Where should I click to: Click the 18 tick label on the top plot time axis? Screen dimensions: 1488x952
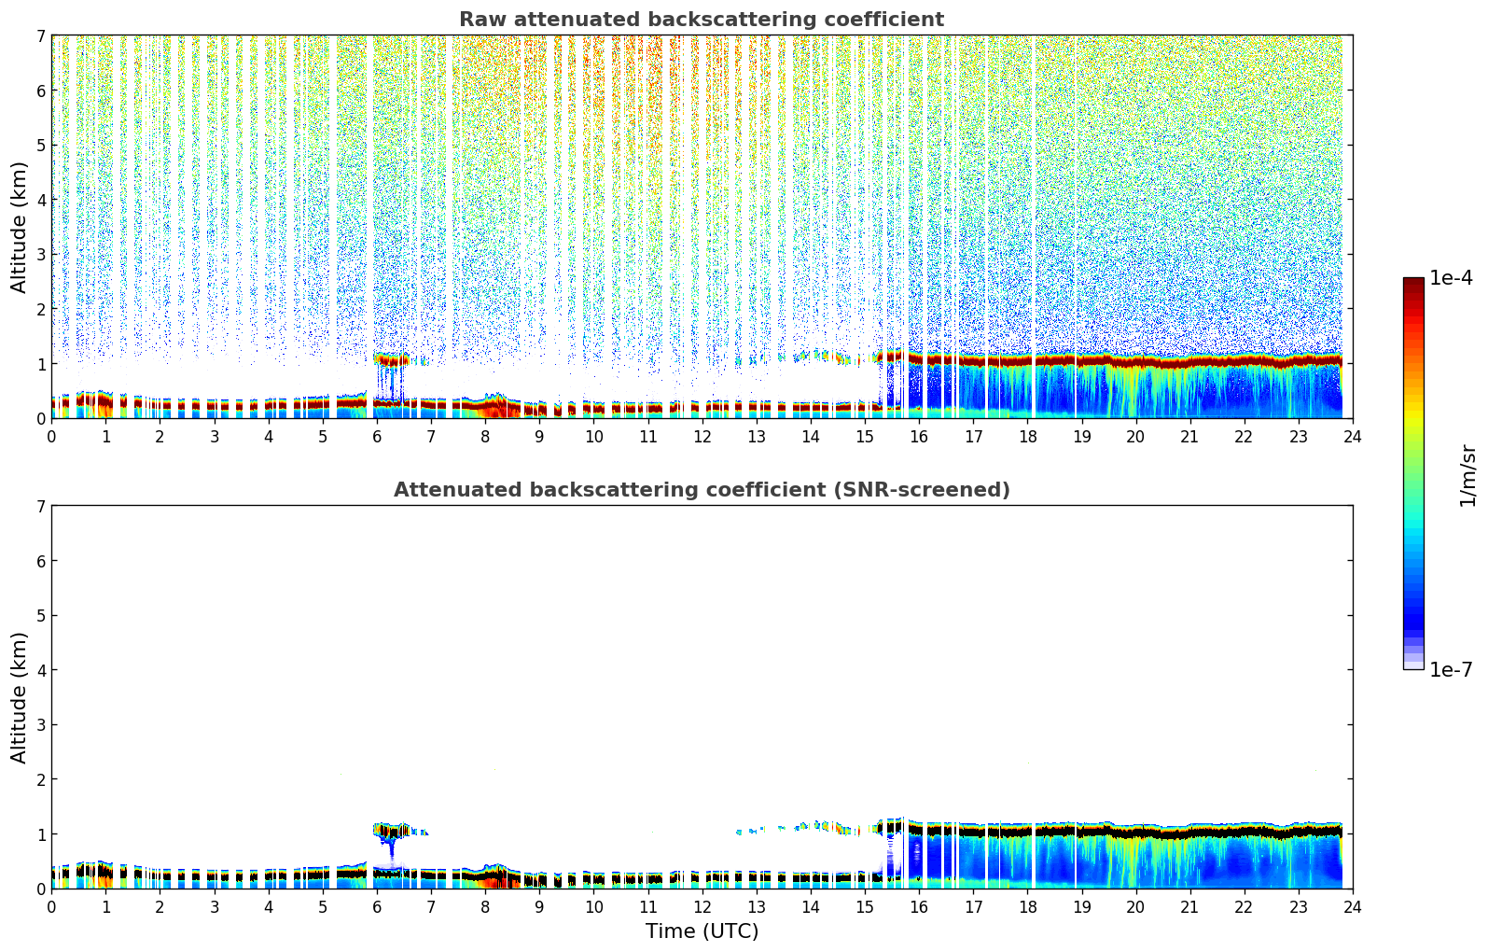(1027, 436)
